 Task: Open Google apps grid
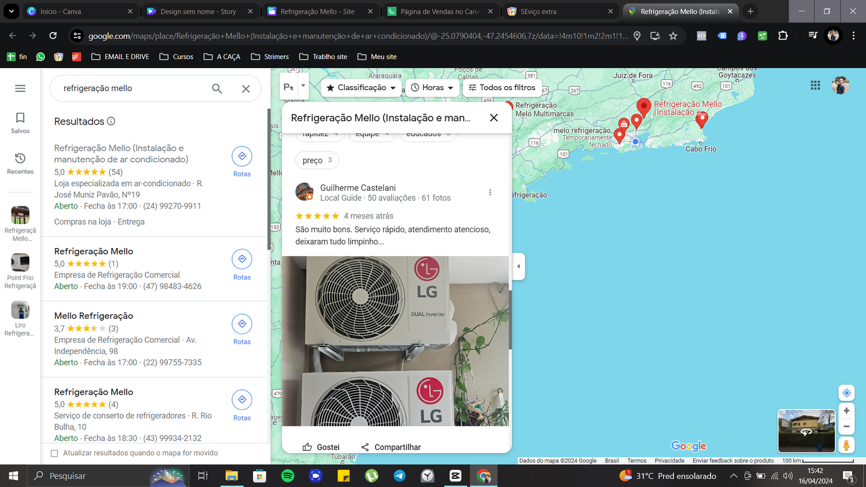pyautogui.click(x=815, y=86)
